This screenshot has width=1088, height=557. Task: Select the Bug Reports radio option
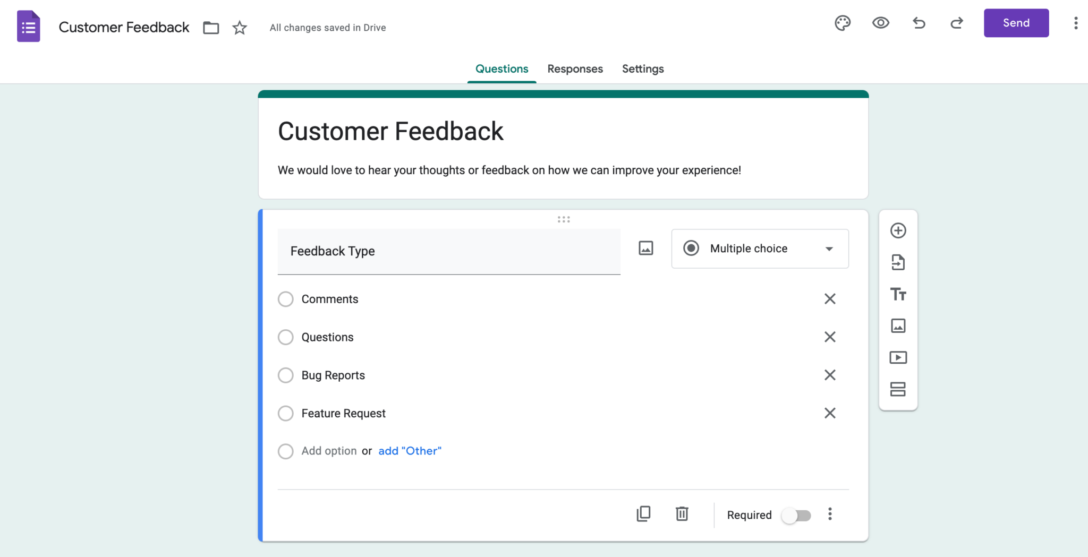(x=285, y=375)
